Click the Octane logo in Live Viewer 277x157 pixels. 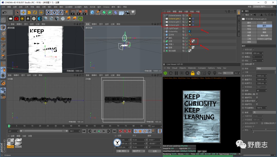165,73
